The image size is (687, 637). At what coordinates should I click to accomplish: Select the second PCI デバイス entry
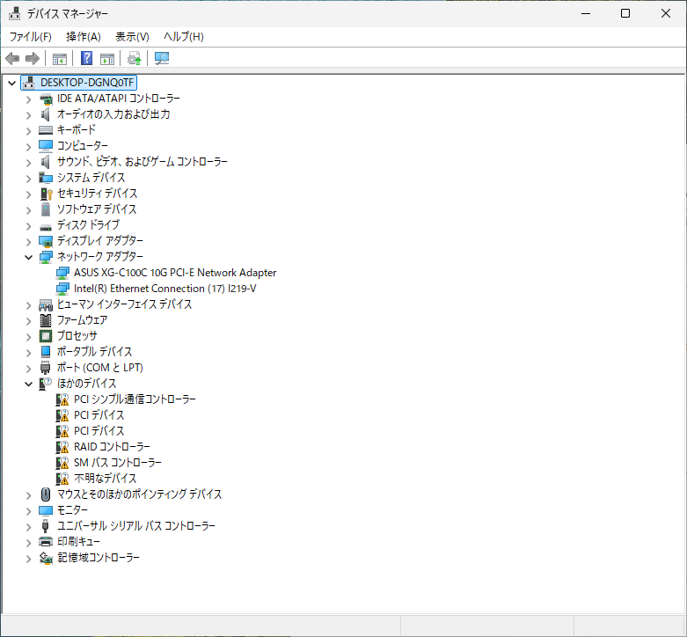tap(99, 430)
